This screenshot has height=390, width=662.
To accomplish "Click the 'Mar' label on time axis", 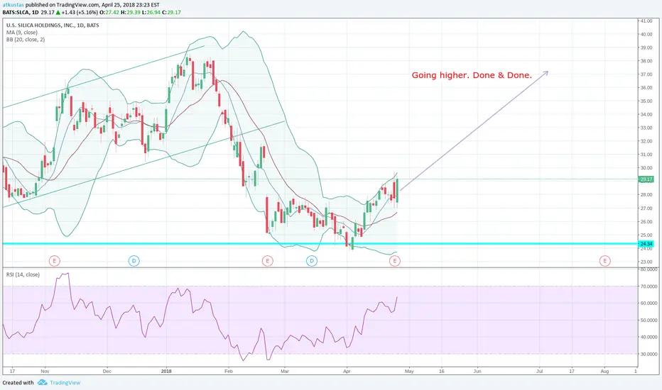I will (285, 372).
